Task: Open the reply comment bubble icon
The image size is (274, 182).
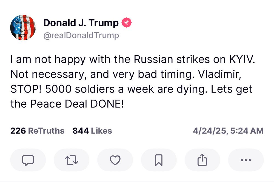Action: [28, 160]
